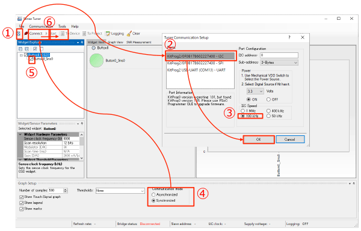Switch to the Widget View tab
Screen dimensions: 361x231
[x=96, y=42]
